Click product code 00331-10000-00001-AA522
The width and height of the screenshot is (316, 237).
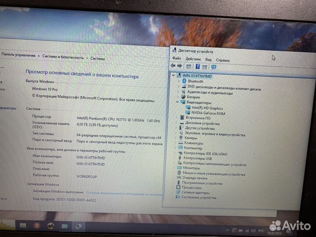(x=76, y=200)
